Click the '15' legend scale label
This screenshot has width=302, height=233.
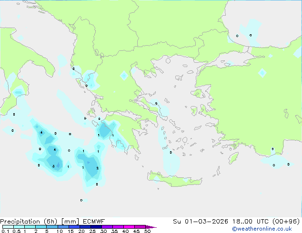pyautogui.click(x=70, y=231)
